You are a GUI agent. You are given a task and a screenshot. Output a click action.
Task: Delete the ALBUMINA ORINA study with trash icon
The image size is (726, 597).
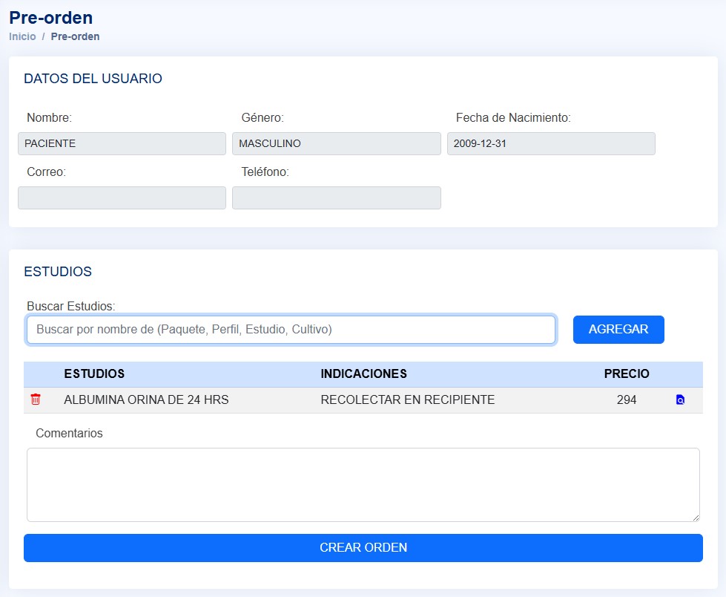35,399
